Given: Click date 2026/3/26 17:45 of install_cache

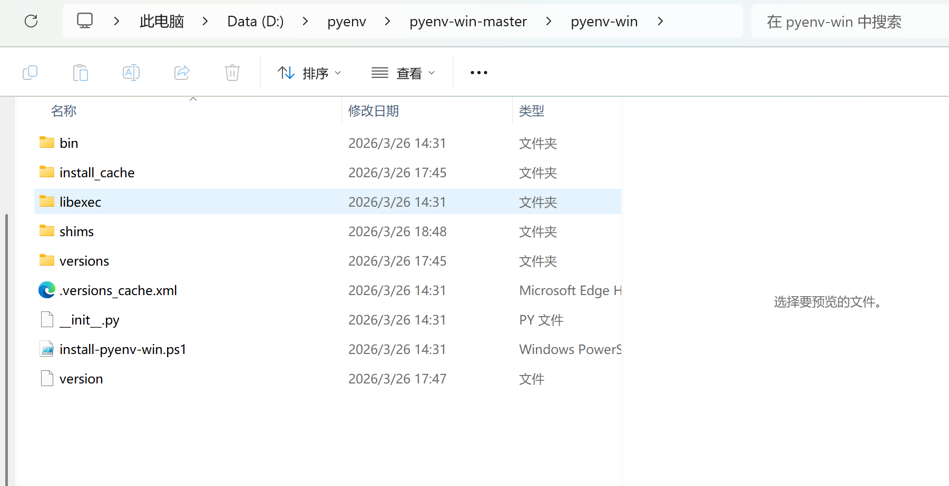Looking at the screenshot, I should 397,173.
